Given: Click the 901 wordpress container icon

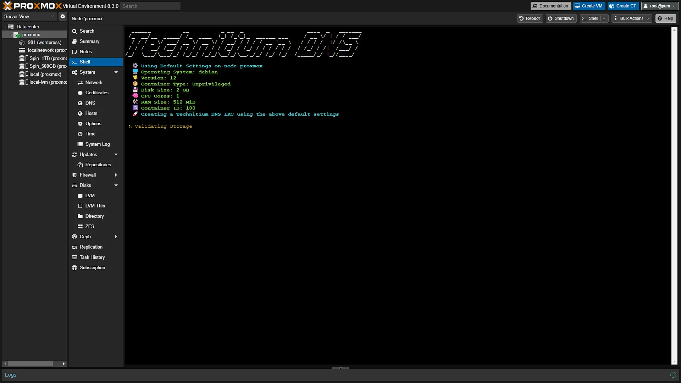Looking at the screenshot, I should pyautogui.click(x=22, y=43).
